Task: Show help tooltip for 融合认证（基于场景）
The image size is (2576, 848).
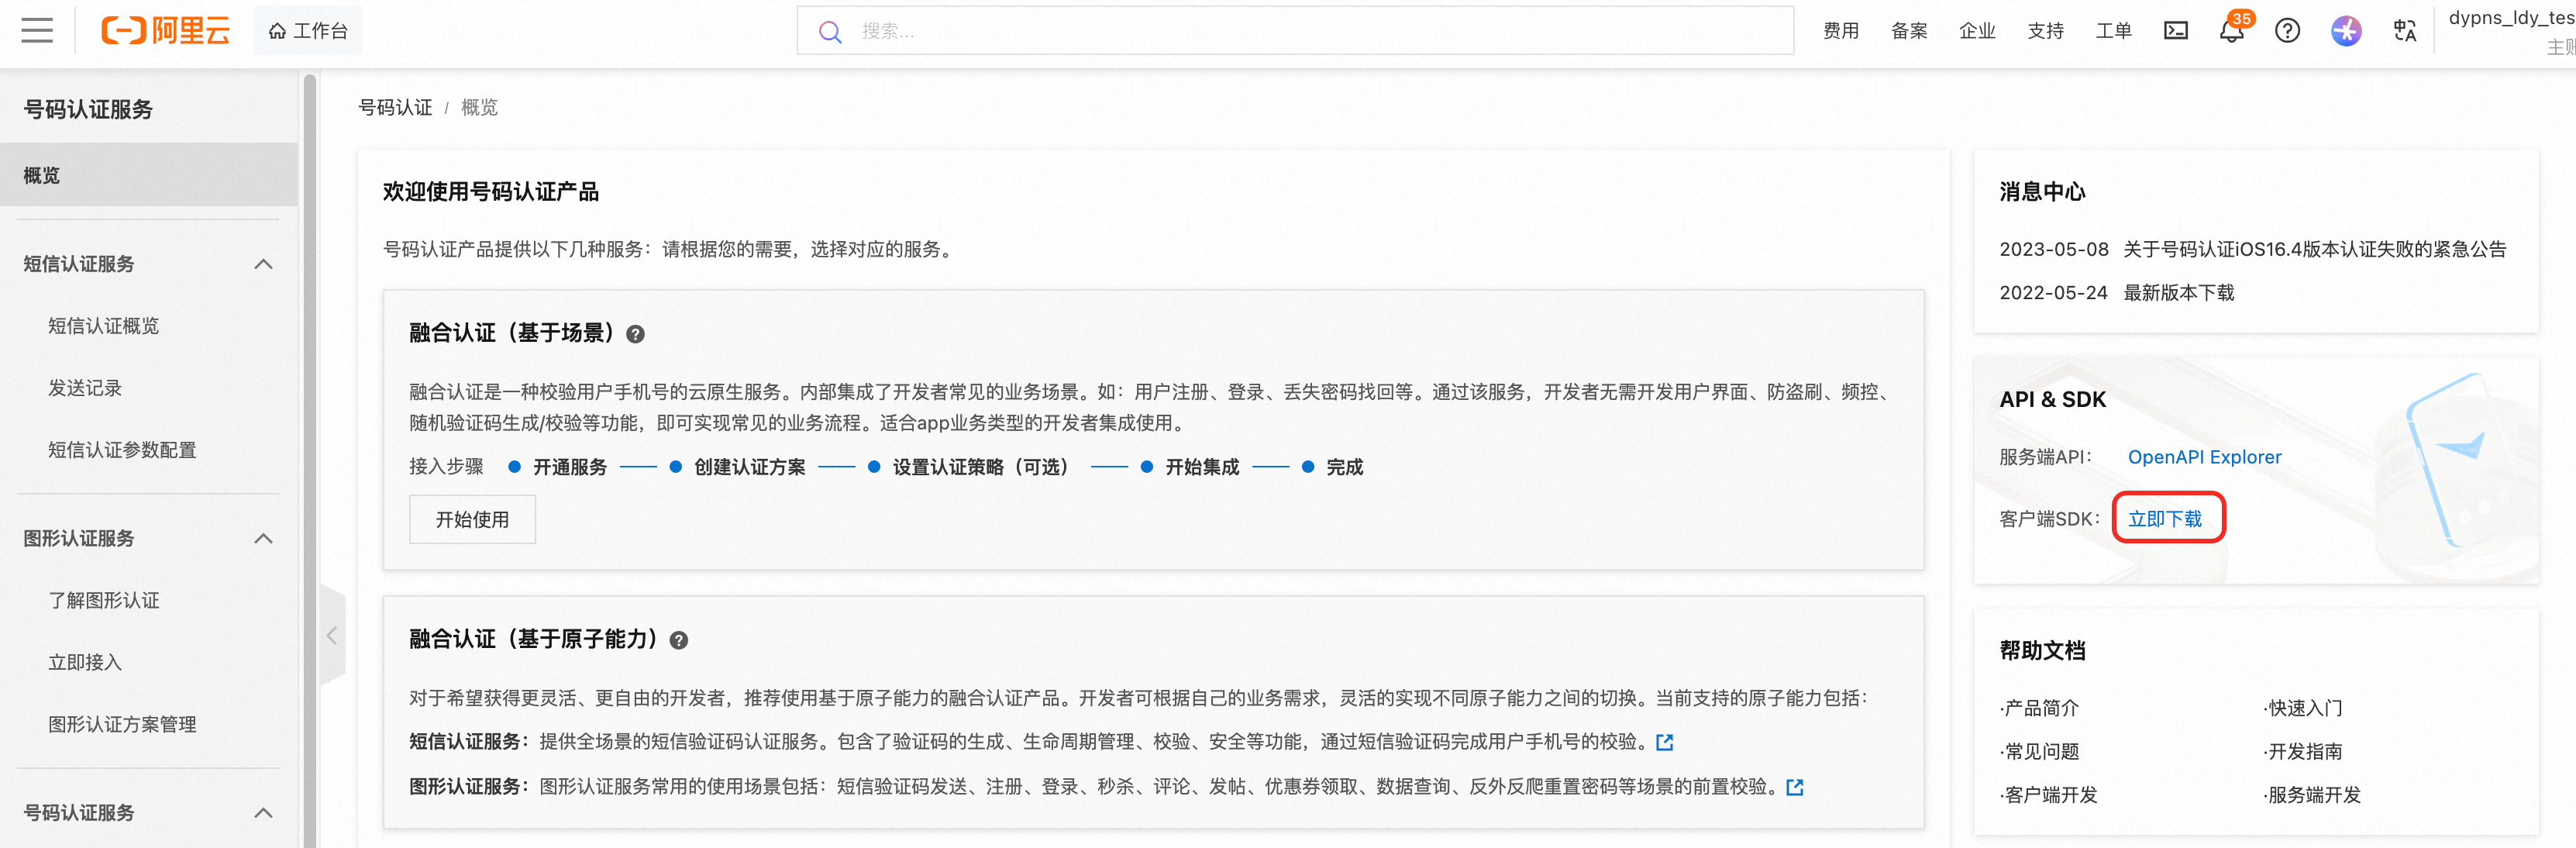Action: click(x=635, y=334)
